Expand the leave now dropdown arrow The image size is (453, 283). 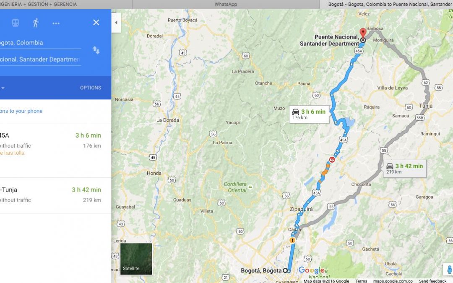tap(3, 88)
